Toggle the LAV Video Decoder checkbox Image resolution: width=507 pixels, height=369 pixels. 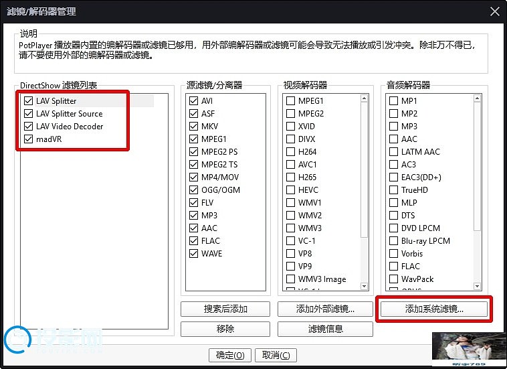28,127
